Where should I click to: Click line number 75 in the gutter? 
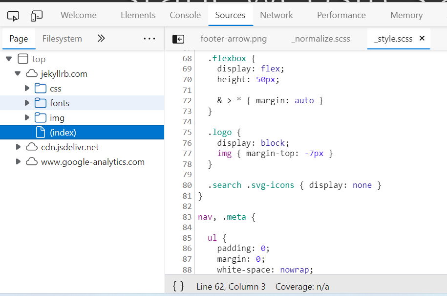(x=187, y=133)
